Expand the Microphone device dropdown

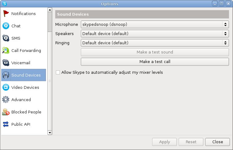[155, 24]
